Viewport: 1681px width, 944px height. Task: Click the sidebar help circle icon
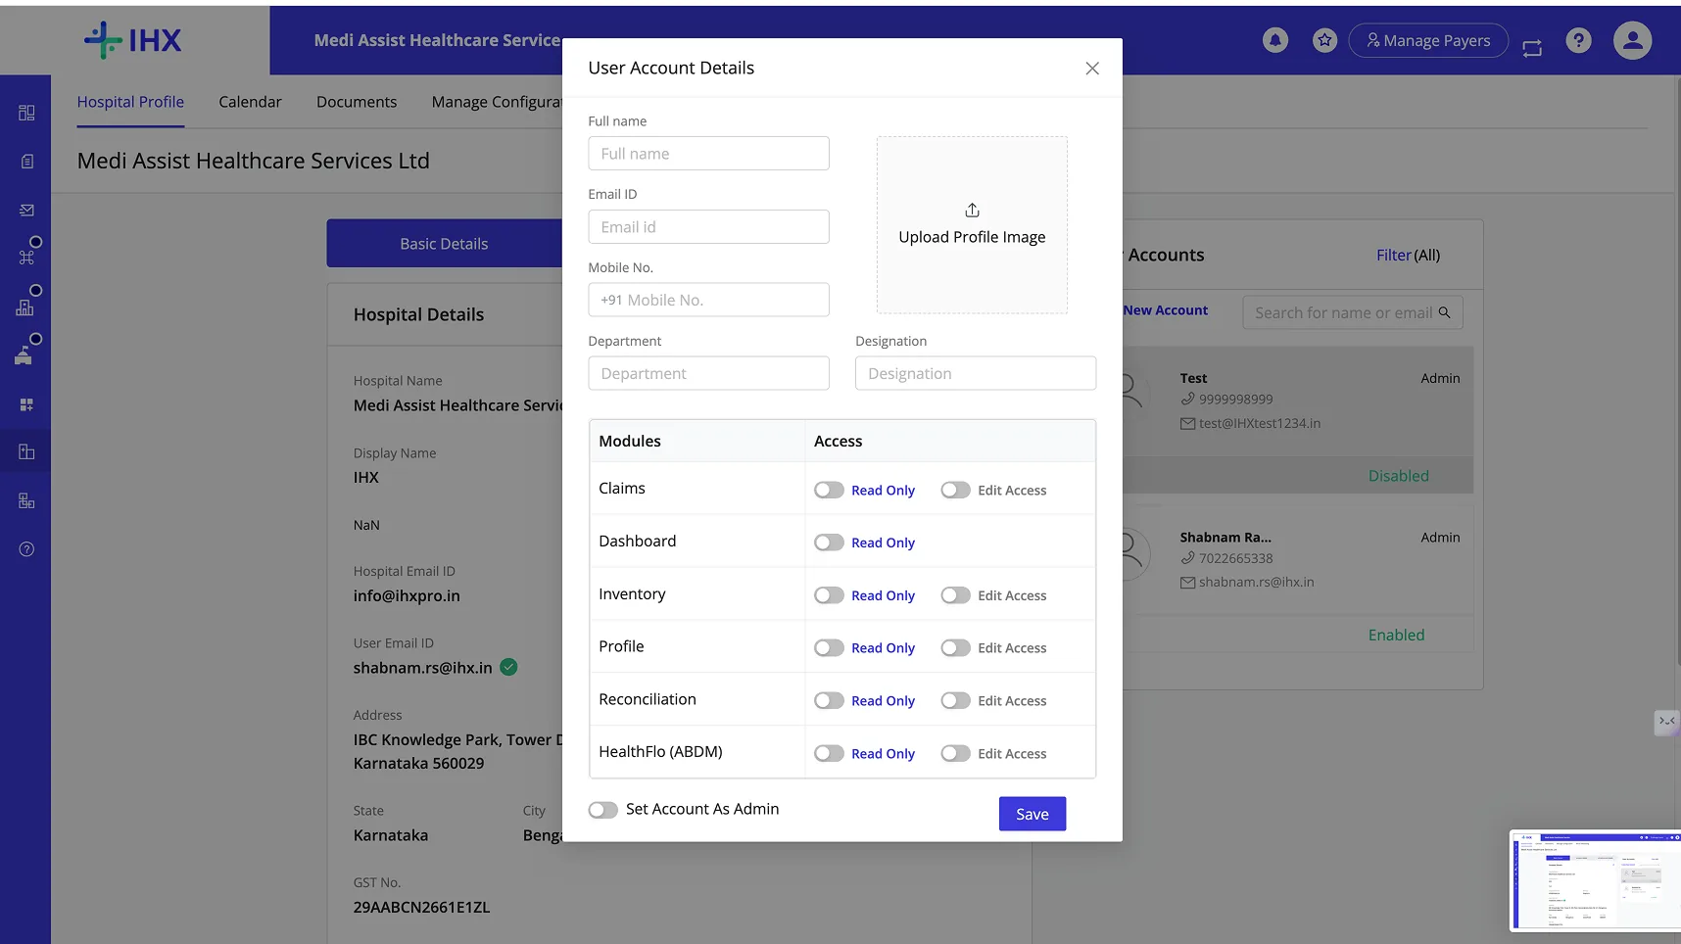(26, 549)
